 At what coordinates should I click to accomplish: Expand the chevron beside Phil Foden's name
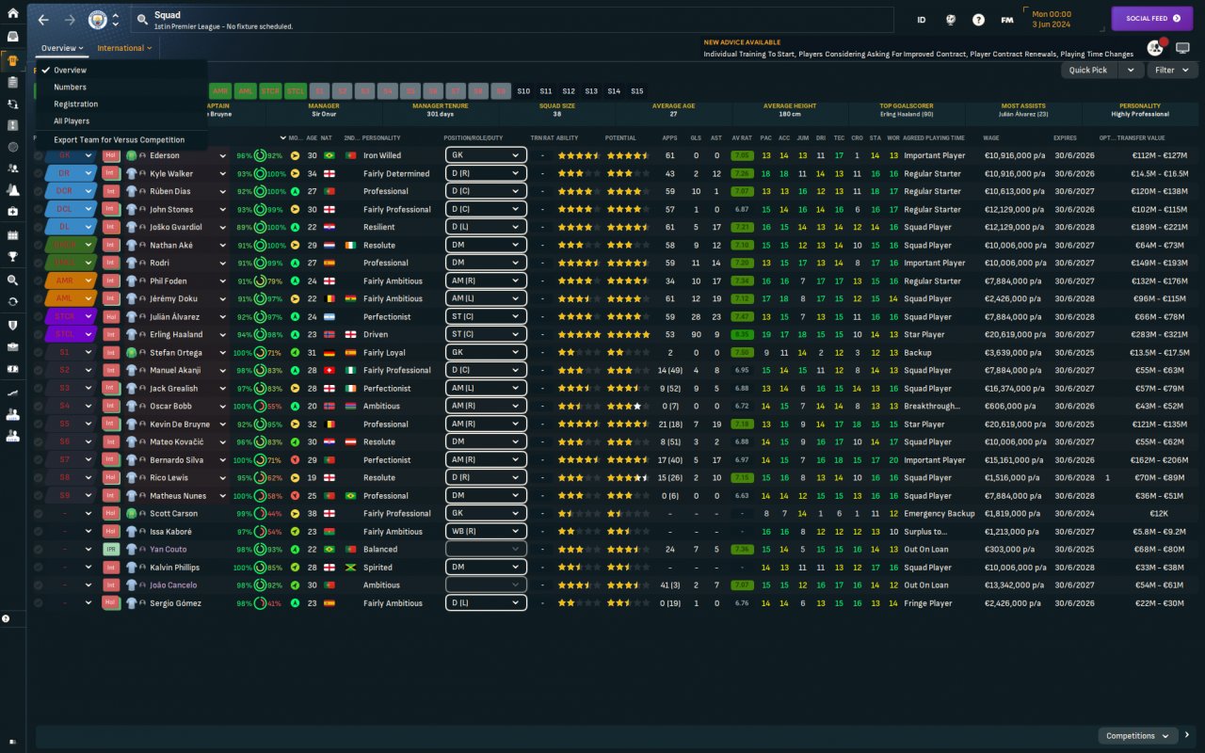click(223, 280)
